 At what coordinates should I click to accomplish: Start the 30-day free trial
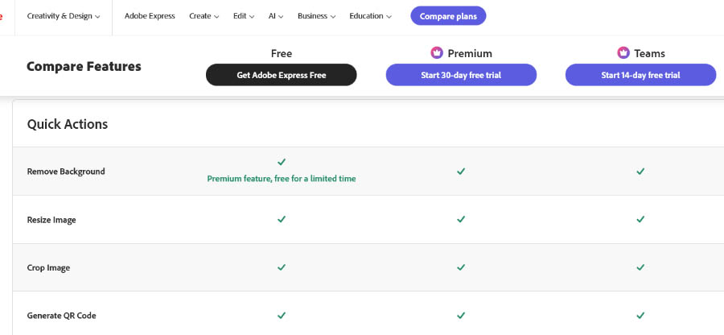pos(461,75)
